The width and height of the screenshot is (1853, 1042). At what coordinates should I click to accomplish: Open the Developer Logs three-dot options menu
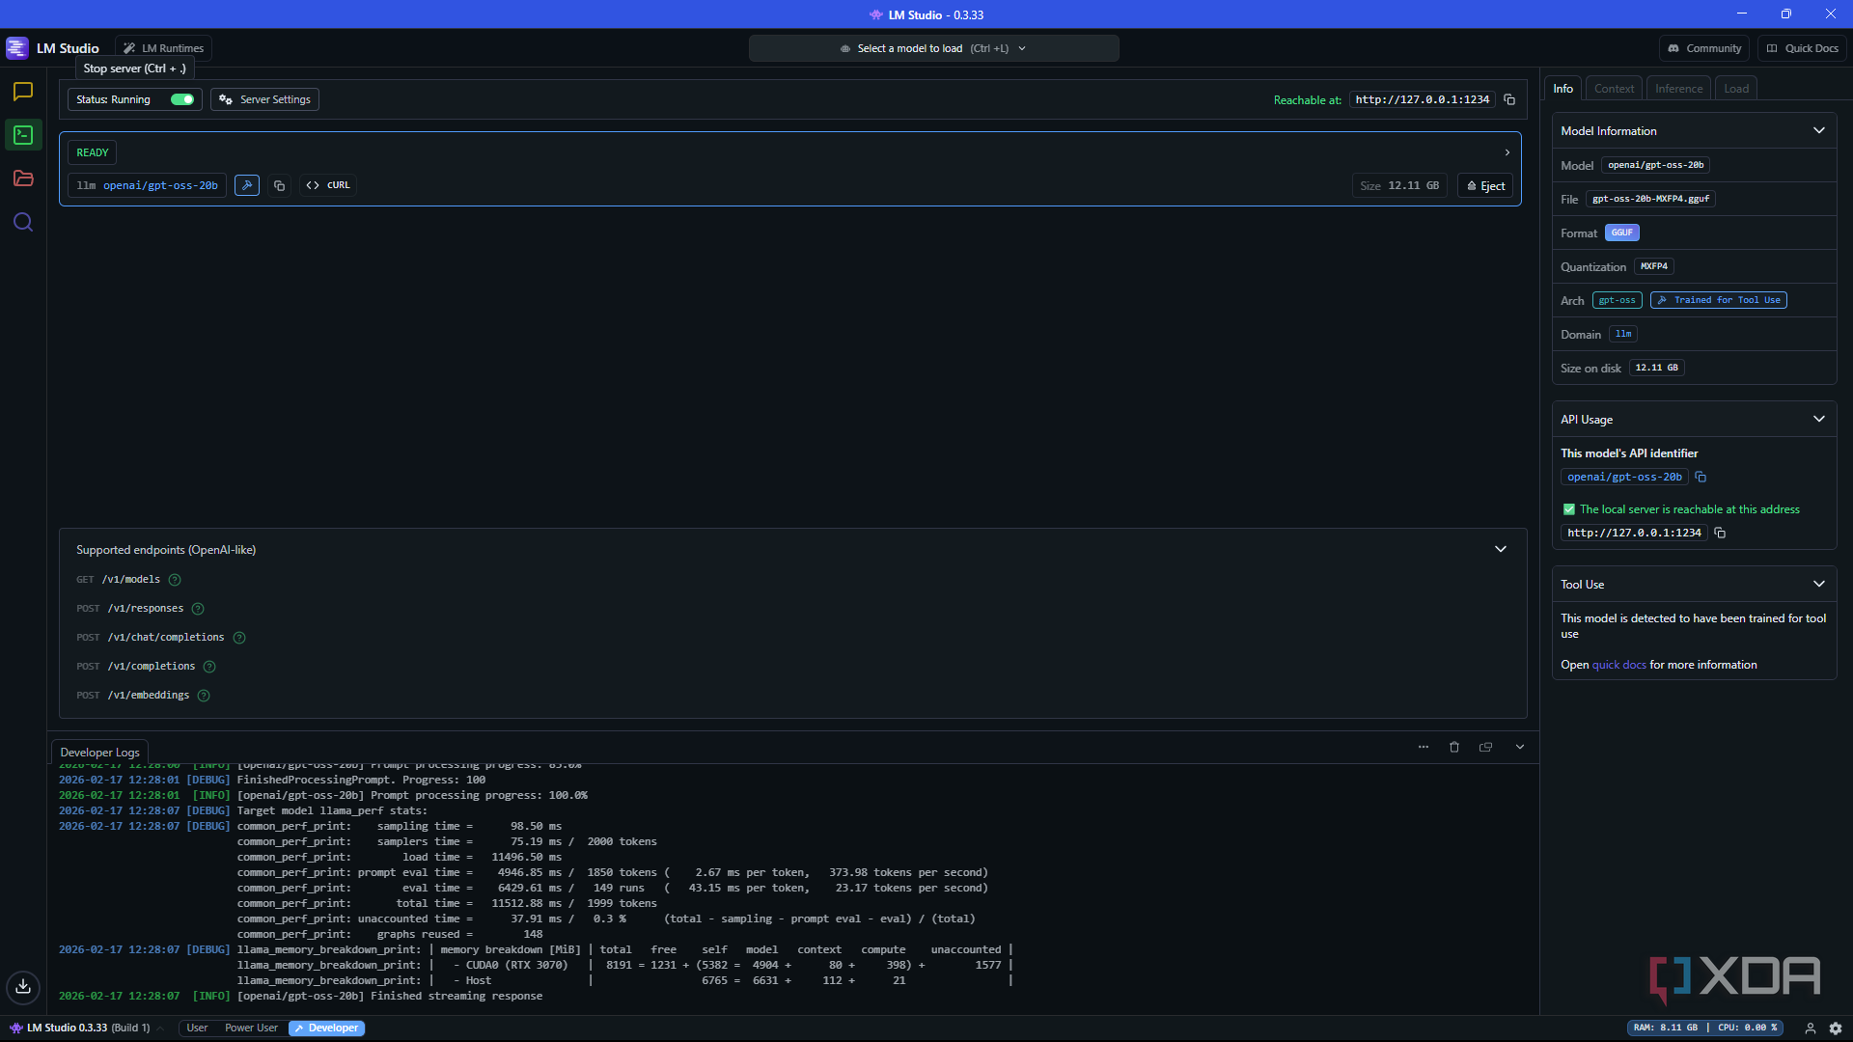(x=1424, y=747)
